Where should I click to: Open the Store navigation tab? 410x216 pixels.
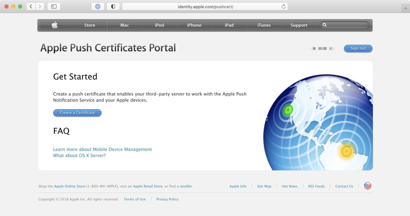pyautogui.click(x=90, y=25)
